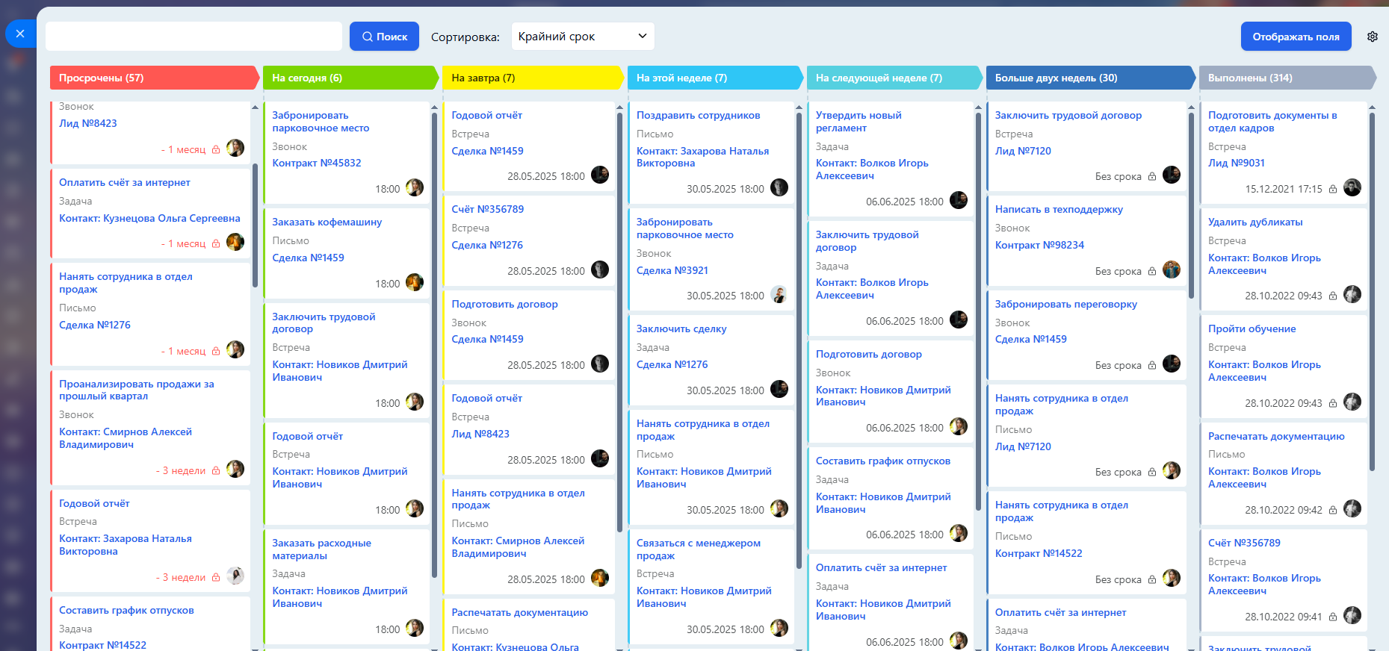Close the panel with the blue X button

tap(20, 34)
